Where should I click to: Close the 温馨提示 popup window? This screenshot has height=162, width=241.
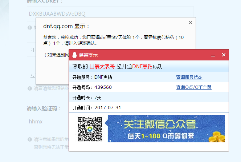pos(224,55)
